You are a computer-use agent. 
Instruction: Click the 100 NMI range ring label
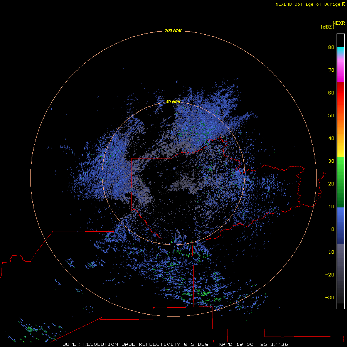pyautogui.click(x=173, y=30)
